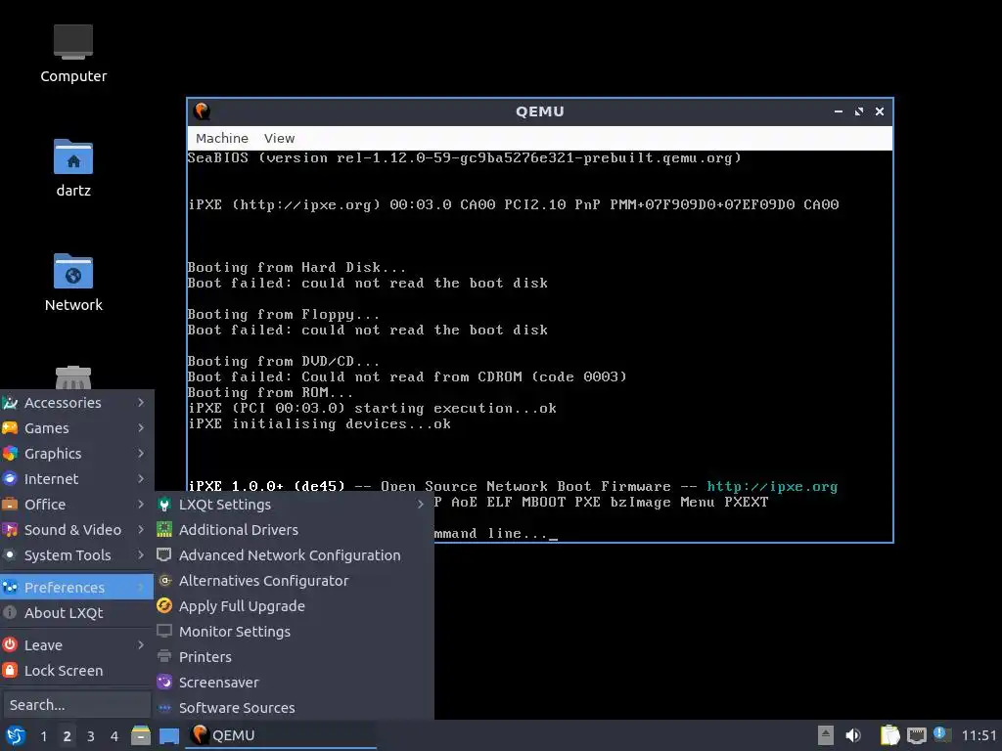Click the Printers printer icon
The image size is (1002, 751).
tap(164, 656)
